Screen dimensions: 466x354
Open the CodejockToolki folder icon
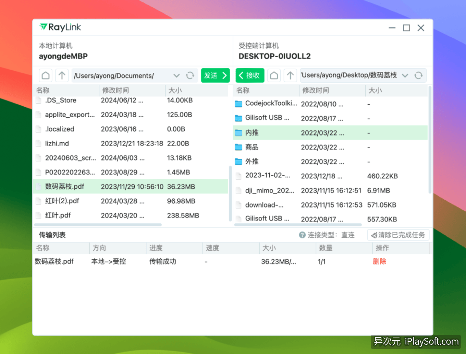239,103
